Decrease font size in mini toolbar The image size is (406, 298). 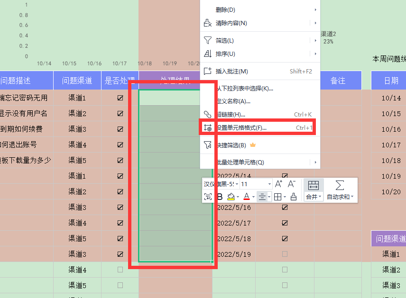coord(291,184)
